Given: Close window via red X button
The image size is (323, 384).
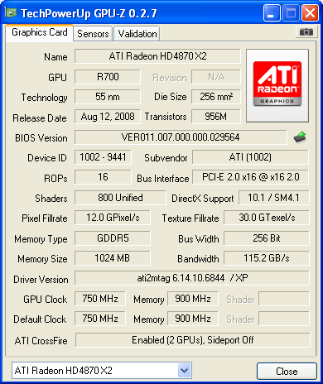Looking at the screenshot, I should (x=310, y=12).
